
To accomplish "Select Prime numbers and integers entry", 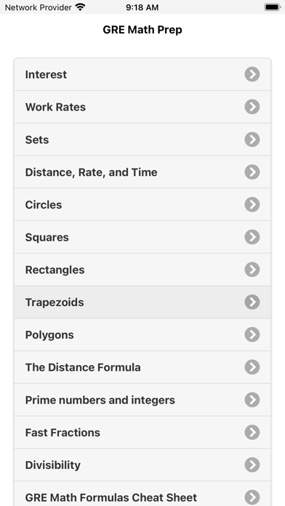I will pyautogui.click(x=142, y=400).
